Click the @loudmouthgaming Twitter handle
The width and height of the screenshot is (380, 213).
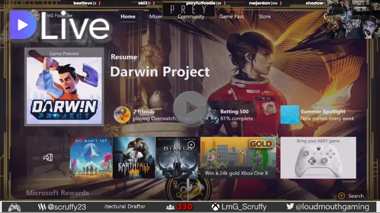pos(332,207)
